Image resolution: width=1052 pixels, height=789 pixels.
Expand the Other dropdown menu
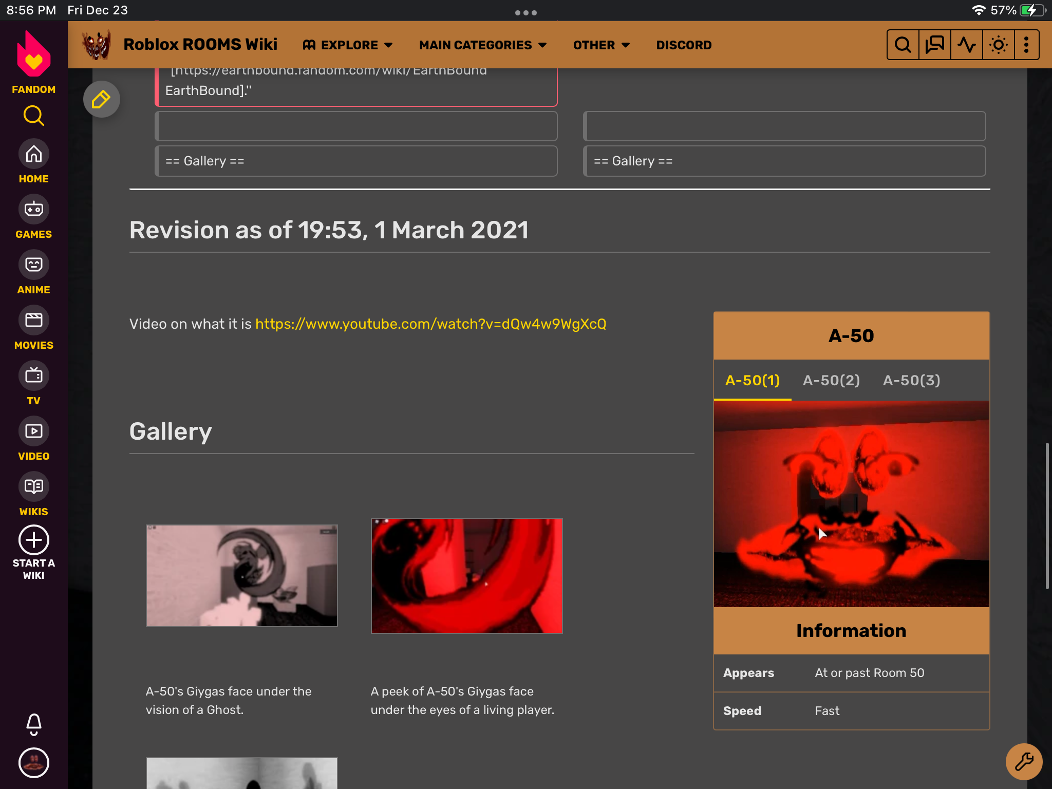pos(601,45)
